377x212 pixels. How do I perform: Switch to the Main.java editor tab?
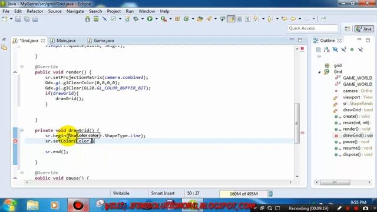coord(63,41)
